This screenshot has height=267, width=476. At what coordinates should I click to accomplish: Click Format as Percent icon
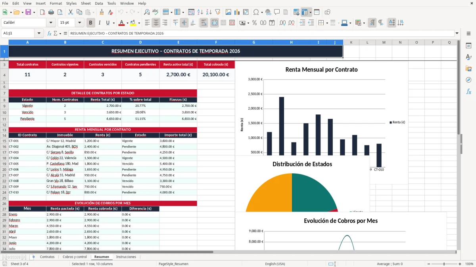pyautogui.click(x=254, y=23)
